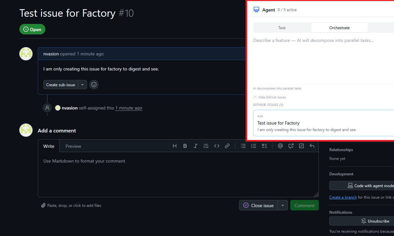
Task: Click the Development sidebar heading
Action: tap(341, 174)
